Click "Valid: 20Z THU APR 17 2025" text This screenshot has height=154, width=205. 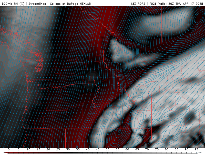point(181,4)
